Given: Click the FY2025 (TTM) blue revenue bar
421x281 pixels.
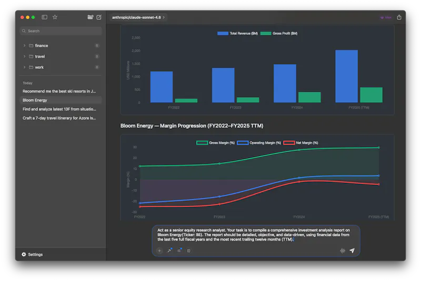Looking at the screenshot, I should pos(346,76).
